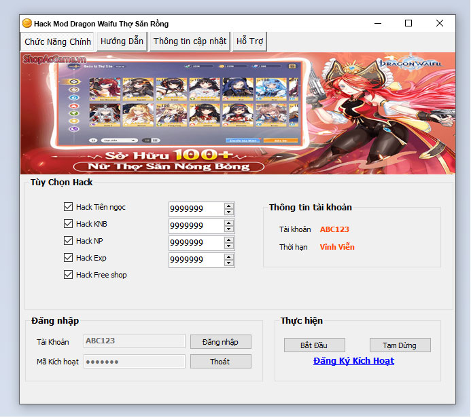
Task: Click the coin app icon in title bar
Action: [x=27, y=23]
